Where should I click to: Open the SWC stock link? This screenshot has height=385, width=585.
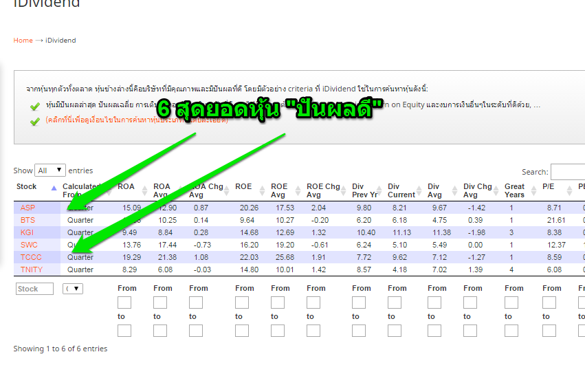coord(29,245)
